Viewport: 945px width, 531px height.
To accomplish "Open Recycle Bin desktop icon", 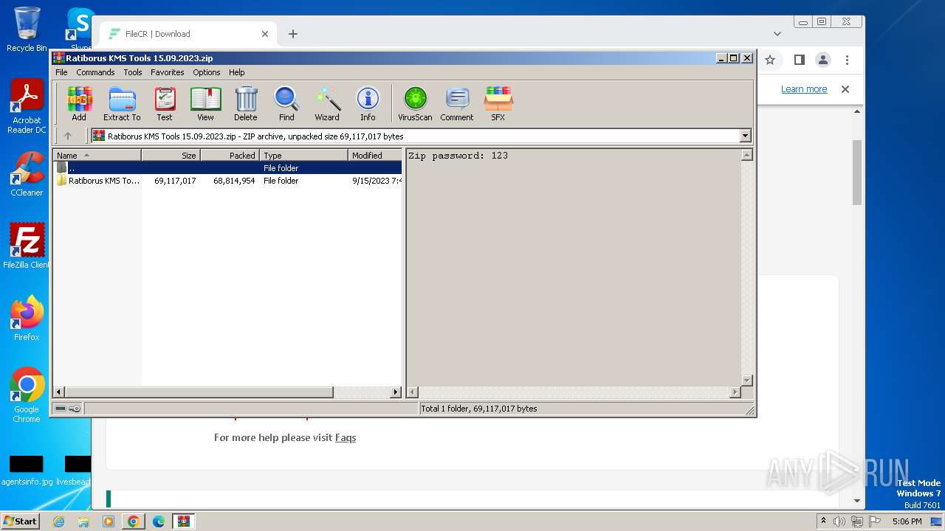I will click(x=27, y=29).
